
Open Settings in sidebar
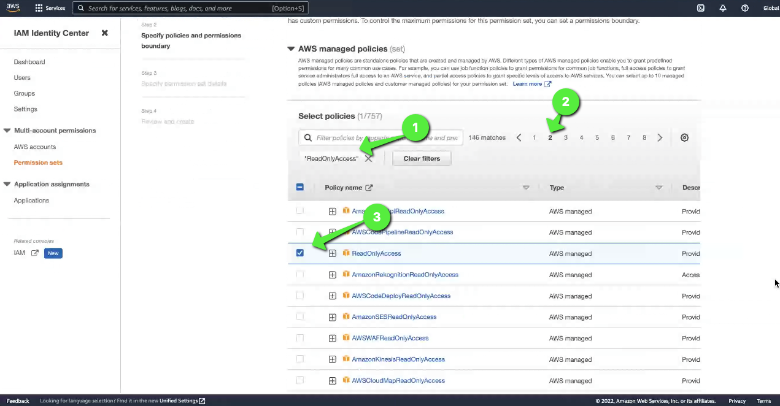(26, 109)
